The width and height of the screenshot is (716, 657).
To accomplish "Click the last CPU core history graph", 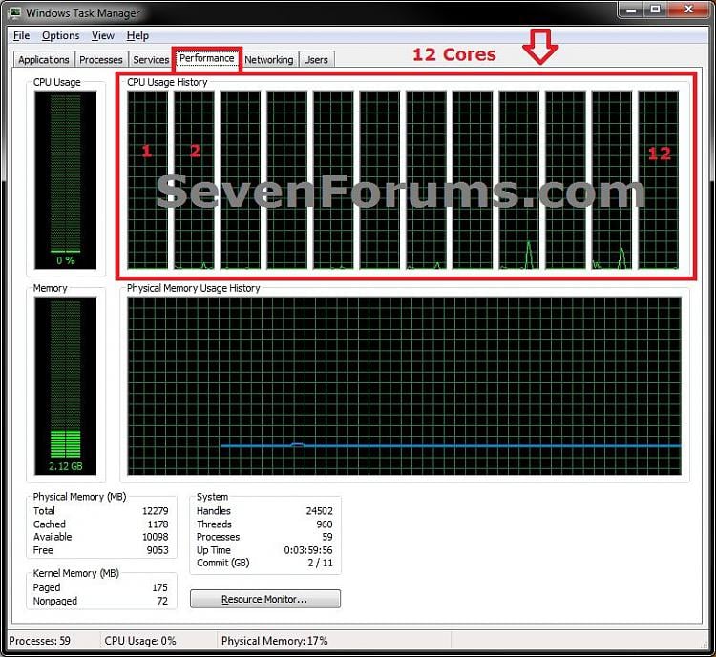I will click(x=658, y=180).
